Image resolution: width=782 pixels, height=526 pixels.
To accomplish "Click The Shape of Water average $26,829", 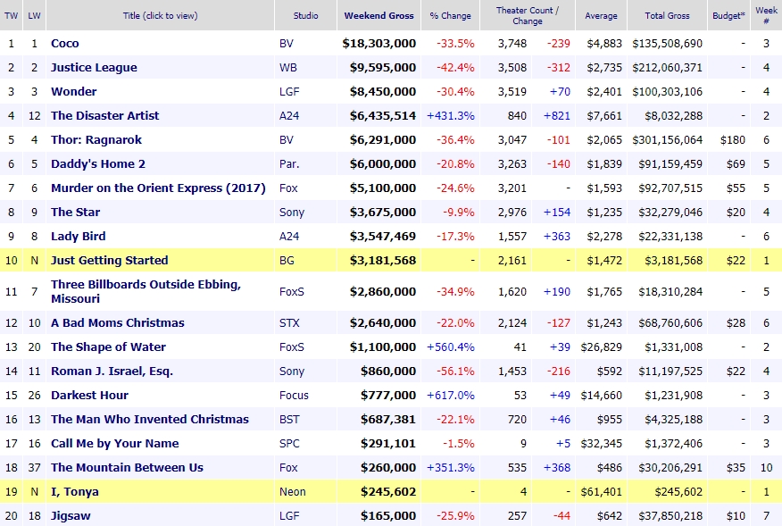I will (601, 347).
